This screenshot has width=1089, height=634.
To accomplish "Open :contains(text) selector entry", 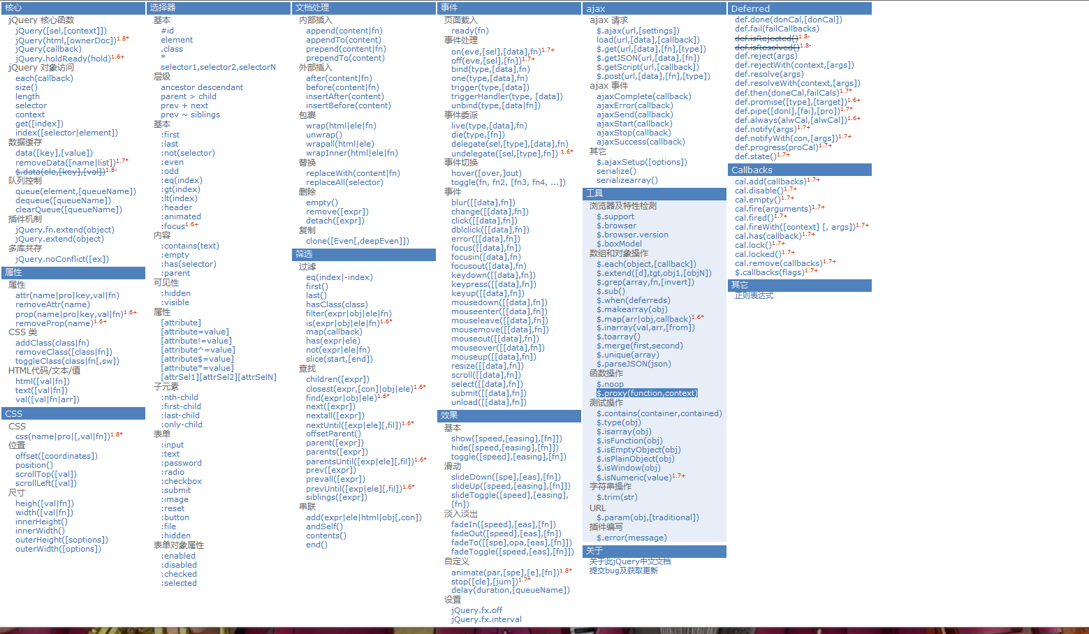I will point(190,246).
